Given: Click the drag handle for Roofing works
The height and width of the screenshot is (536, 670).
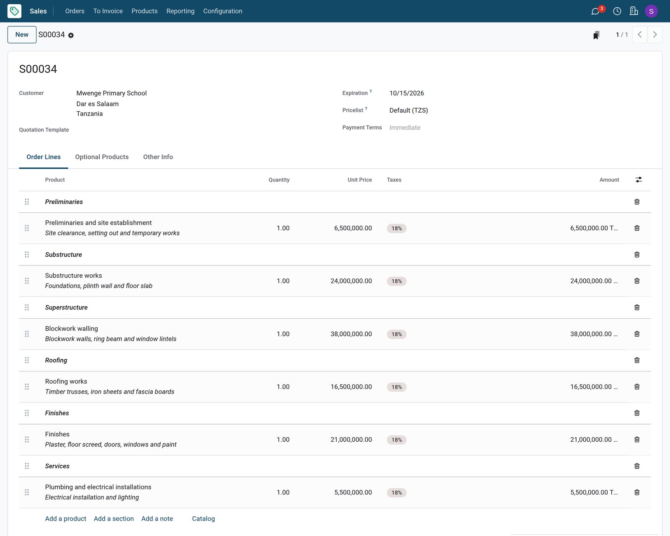Looking at the screenshot, I should pyautogui.click(x=27, y=387).
